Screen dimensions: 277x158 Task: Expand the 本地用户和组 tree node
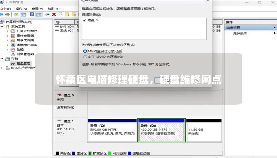(x=7, y=45)
